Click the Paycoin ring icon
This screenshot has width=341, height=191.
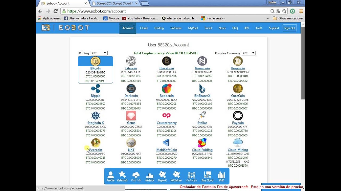coord(238,116)
